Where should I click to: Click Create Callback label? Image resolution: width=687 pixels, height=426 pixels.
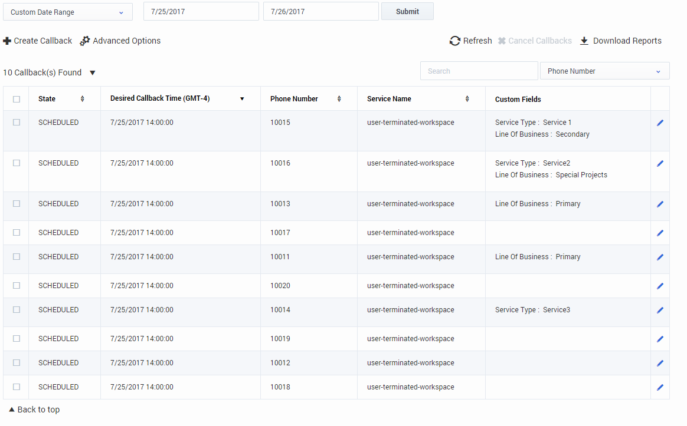coord(43,41)
